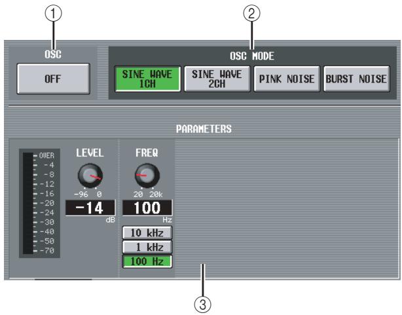The width and height of the screenshot is (402, 315).
Task: Set frequency preset to 1 kHz
Action: coord(147,247)
